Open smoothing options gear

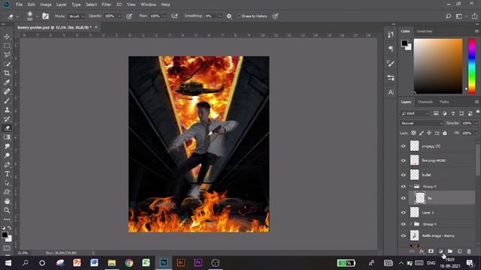tap(228, 16)
